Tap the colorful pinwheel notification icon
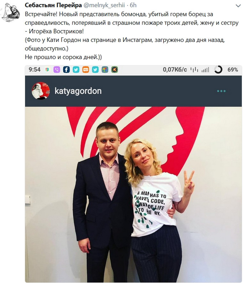 105,69
